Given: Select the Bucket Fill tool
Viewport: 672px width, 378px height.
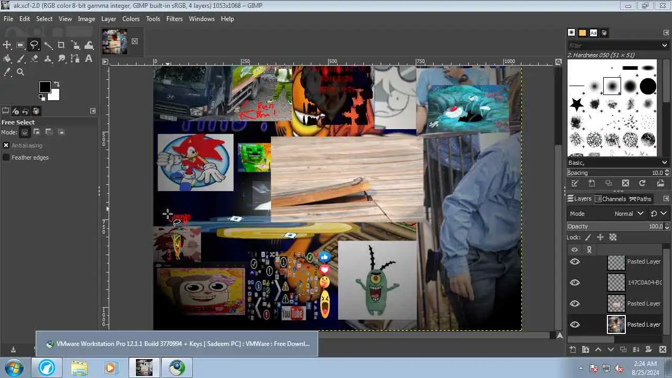Looking at the screenshot, I should (7, 59).
